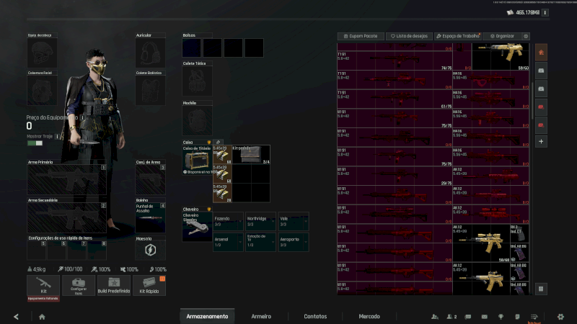Screen dimensions: 577x324
Task: Open Configurar Itens bag button
Action: [x=79, y=285]
